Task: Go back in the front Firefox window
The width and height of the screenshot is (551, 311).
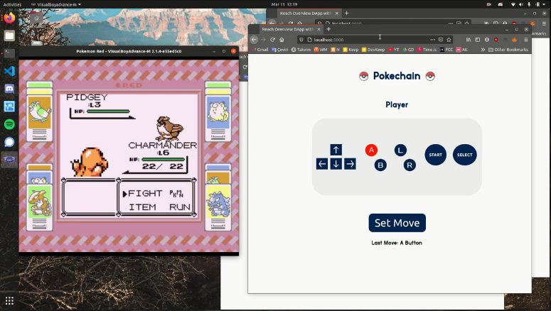Action: 254,40
